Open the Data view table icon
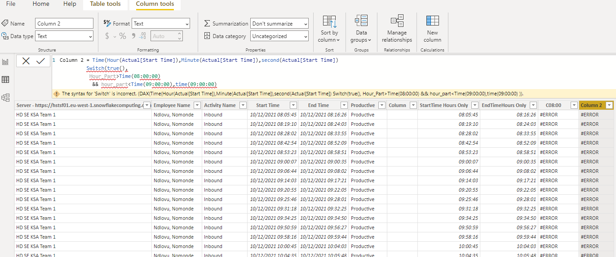 point(6,80)
